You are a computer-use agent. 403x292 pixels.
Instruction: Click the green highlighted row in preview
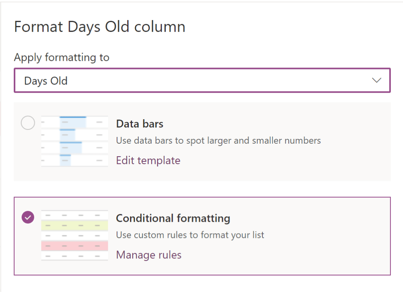pos(74,226)
